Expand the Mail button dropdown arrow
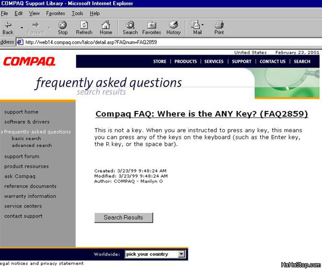 pyautogui.click(x=203, y=25)
